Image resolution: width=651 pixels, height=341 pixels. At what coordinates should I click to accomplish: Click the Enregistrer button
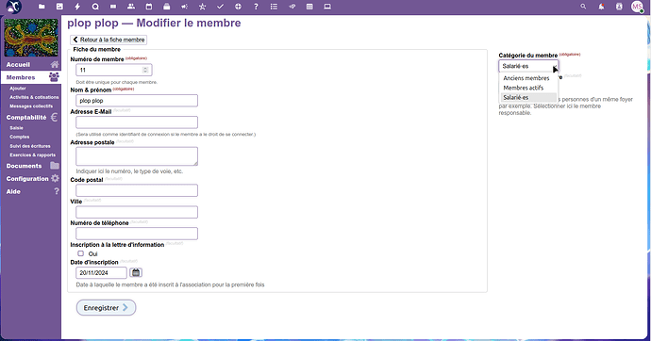point(106,307)
